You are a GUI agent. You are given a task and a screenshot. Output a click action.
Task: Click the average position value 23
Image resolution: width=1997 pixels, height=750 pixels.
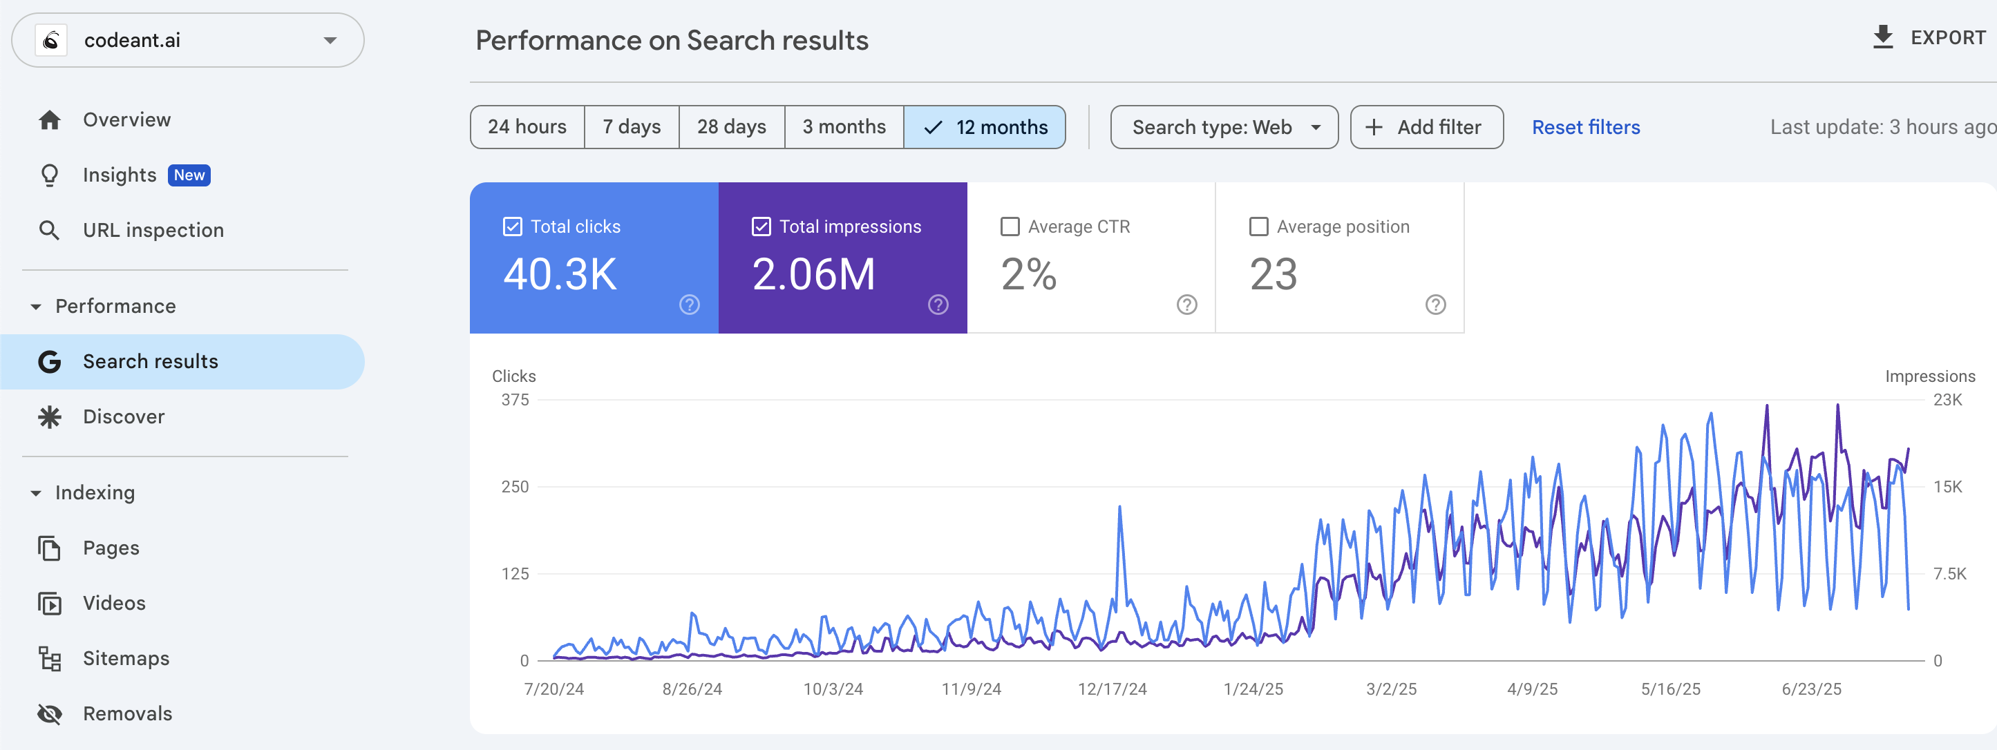[x=1273, y=274]
